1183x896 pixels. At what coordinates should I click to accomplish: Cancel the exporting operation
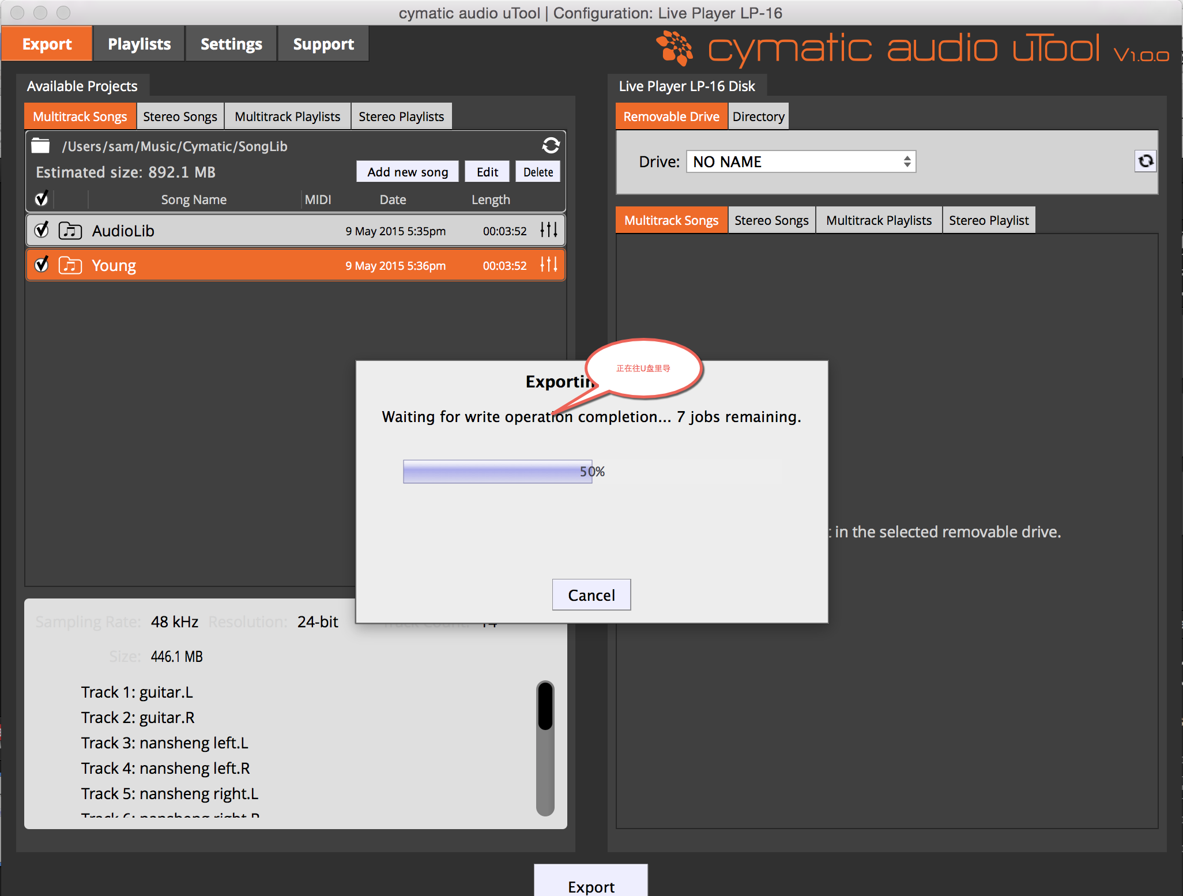(591, 595)
